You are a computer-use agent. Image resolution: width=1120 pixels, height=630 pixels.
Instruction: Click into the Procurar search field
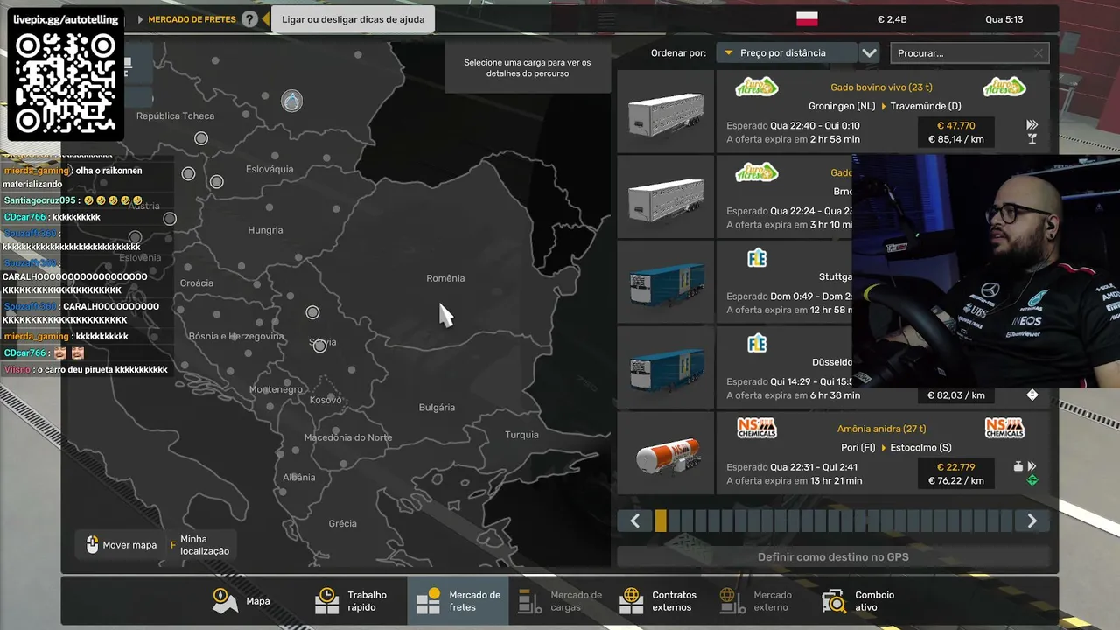pos(969,53)
